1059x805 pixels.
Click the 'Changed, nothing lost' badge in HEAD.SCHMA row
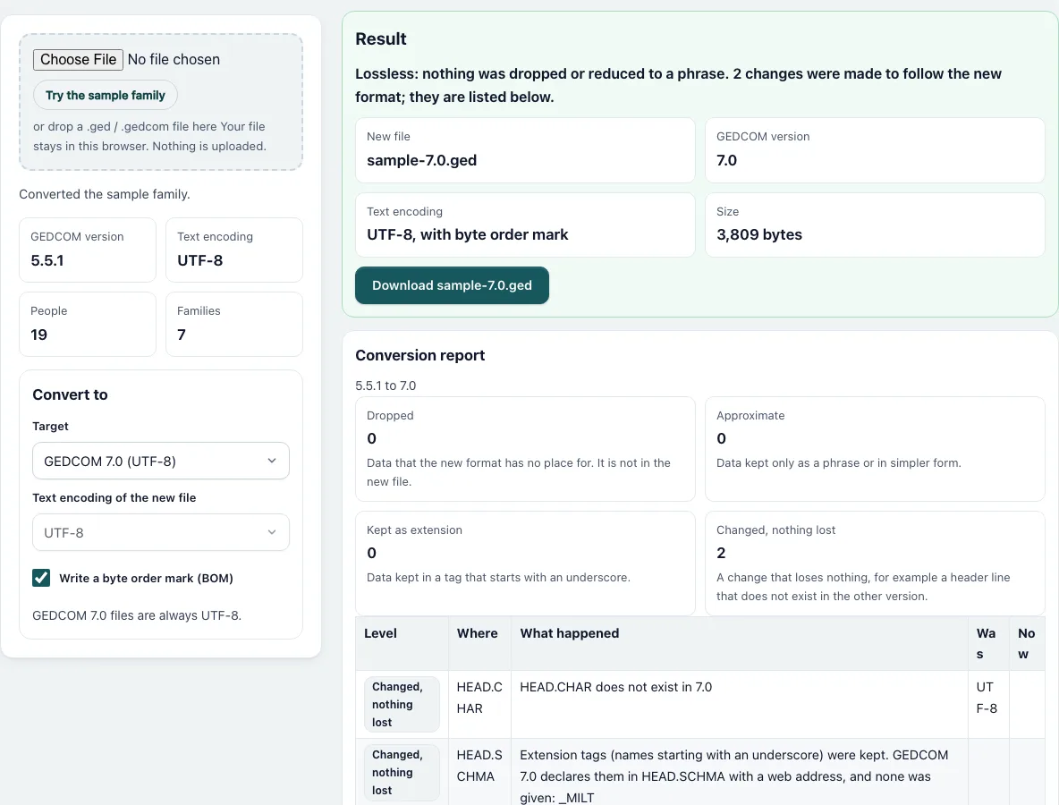pos(402,773)
